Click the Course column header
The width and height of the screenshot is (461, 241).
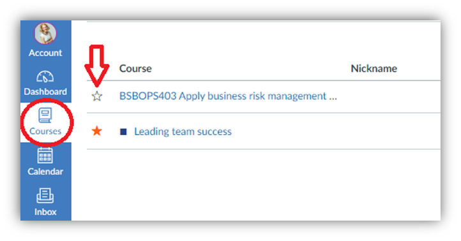(135, 68)
